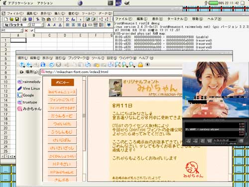
Task: Select careless whisper track in playlist
Action: click(215, 129)
